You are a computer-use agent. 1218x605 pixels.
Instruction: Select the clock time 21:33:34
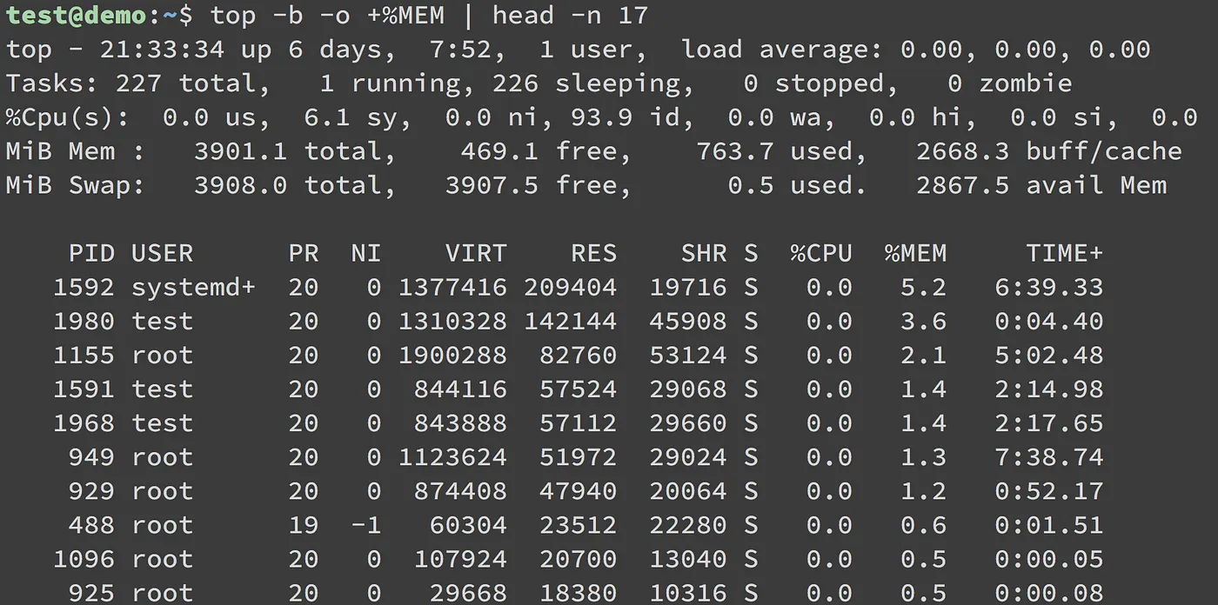(x=162, y=49)
